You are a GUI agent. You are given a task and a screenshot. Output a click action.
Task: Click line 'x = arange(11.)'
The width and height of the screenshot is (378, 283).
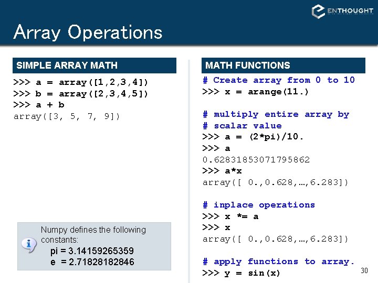click(256, 92)
